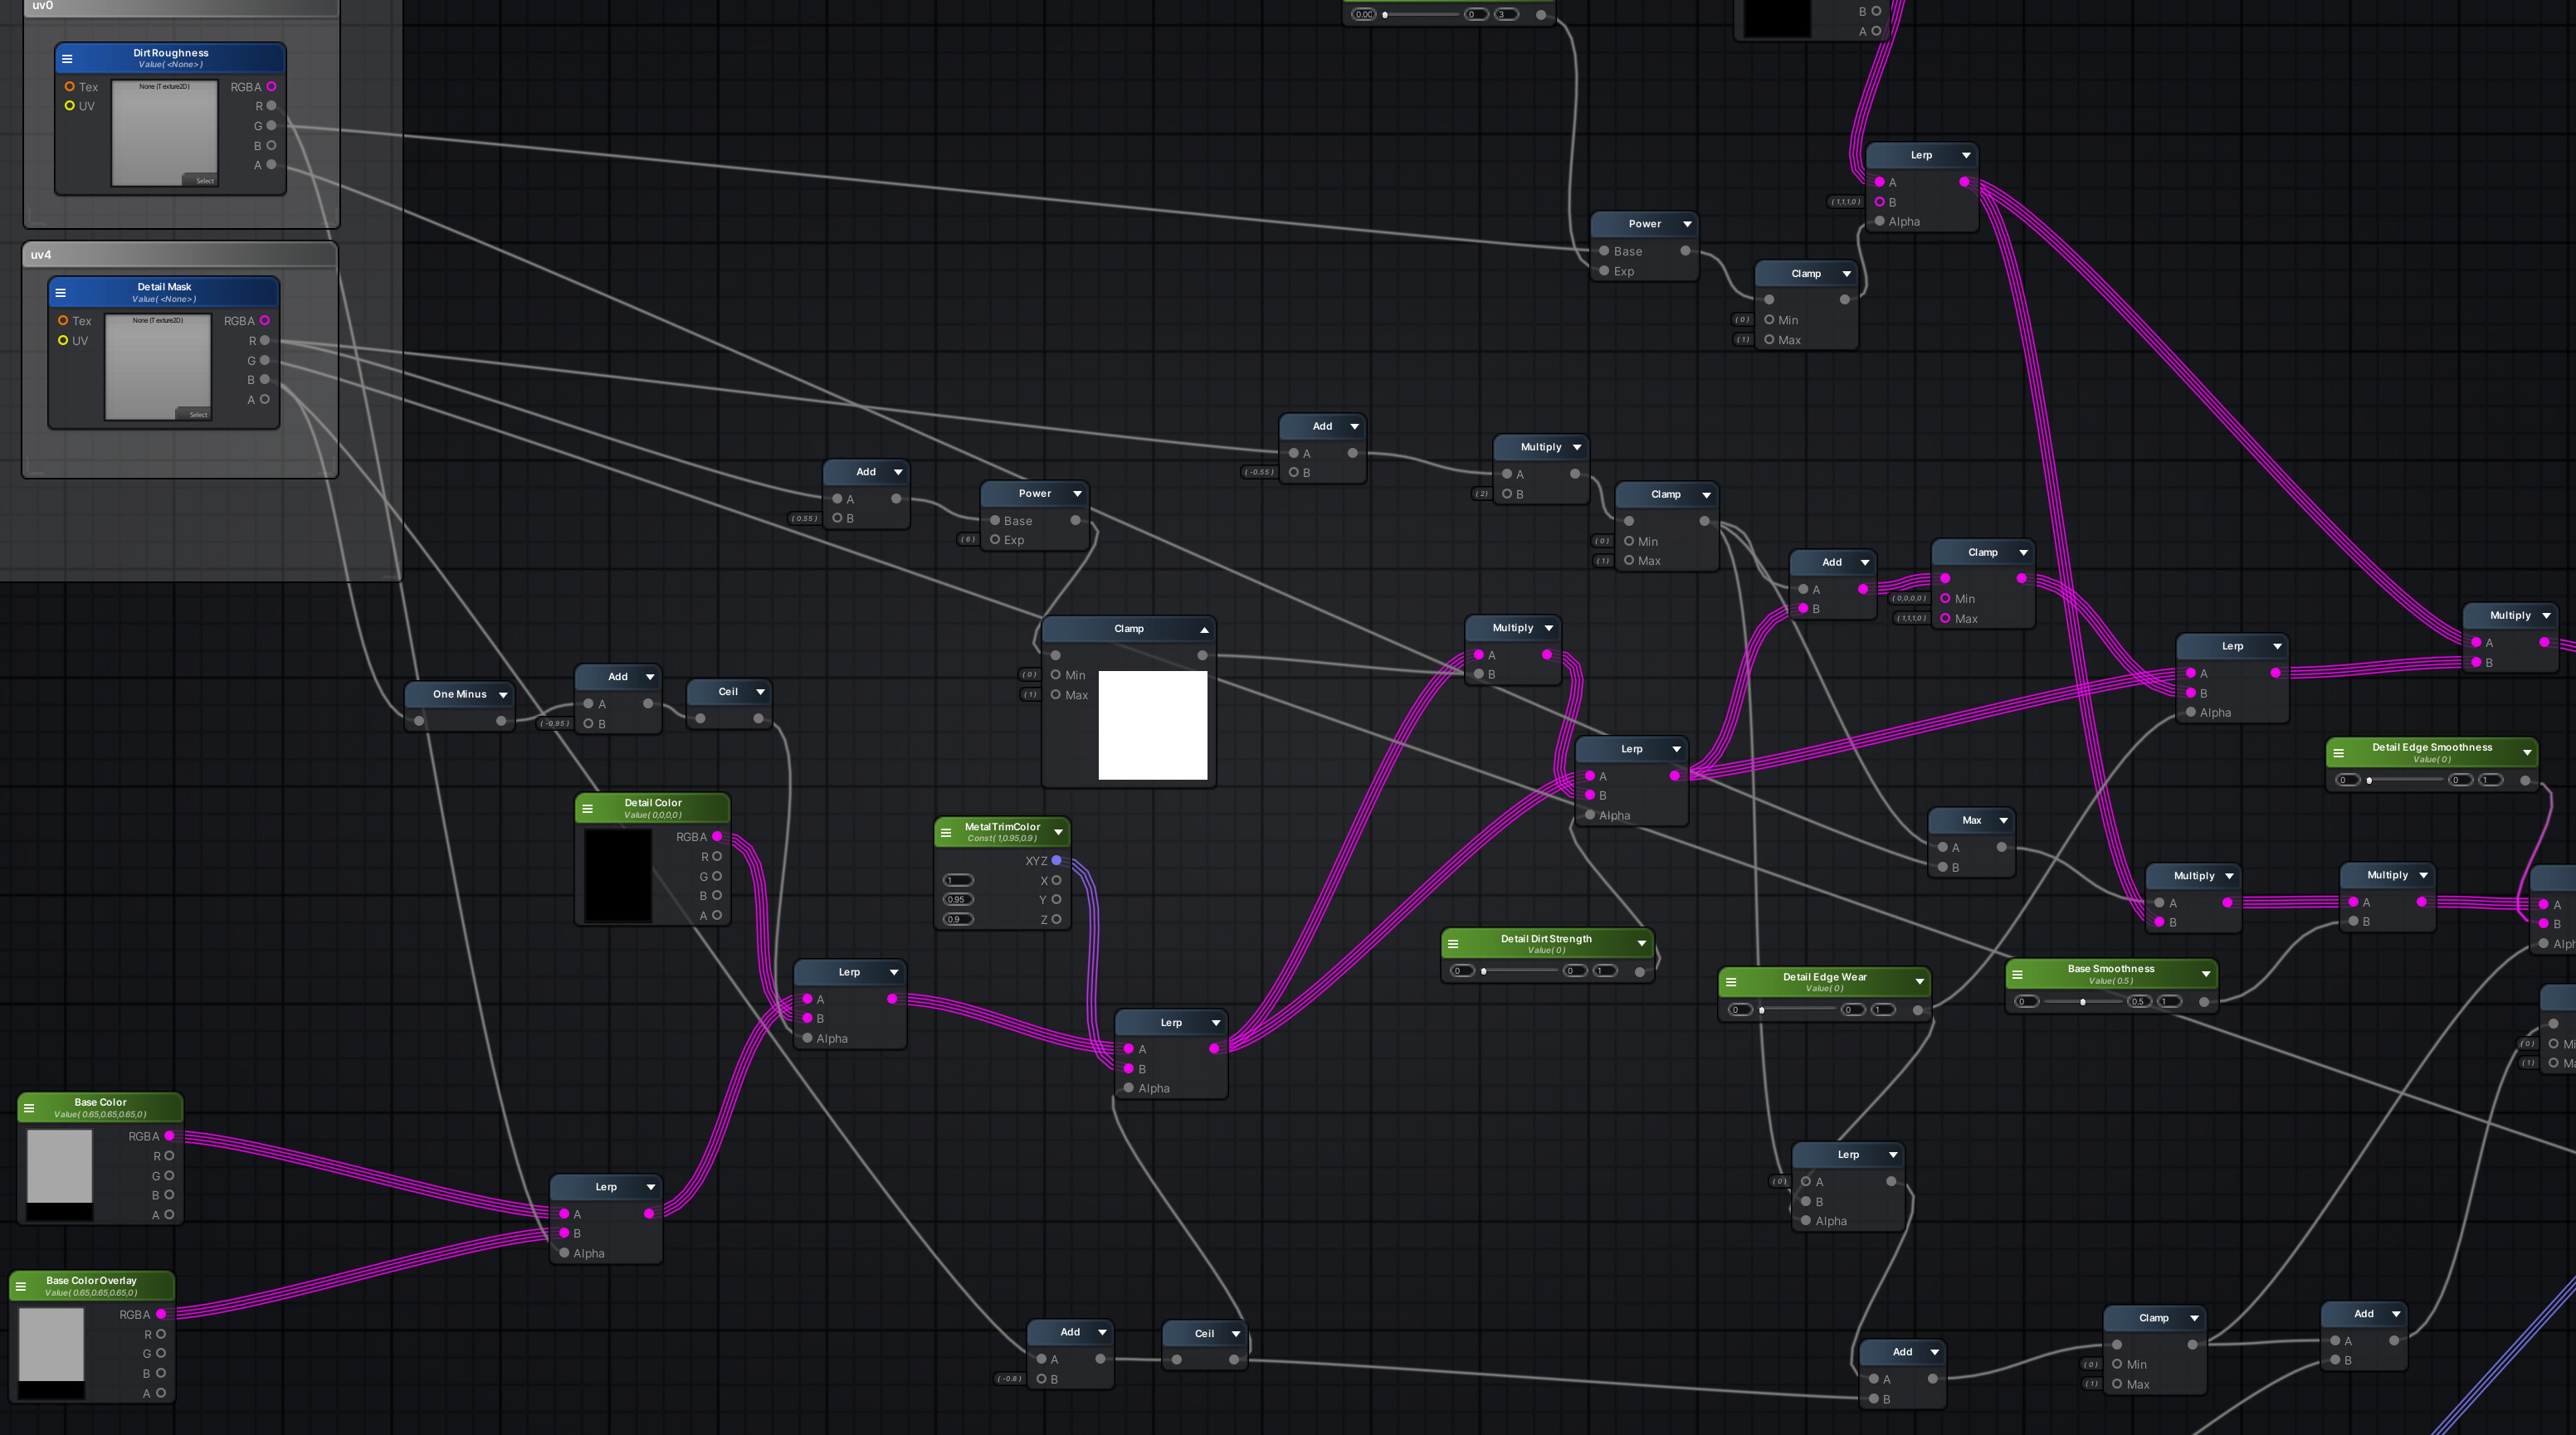Click Select on the Detail Mask texture

tap(198, 415)
